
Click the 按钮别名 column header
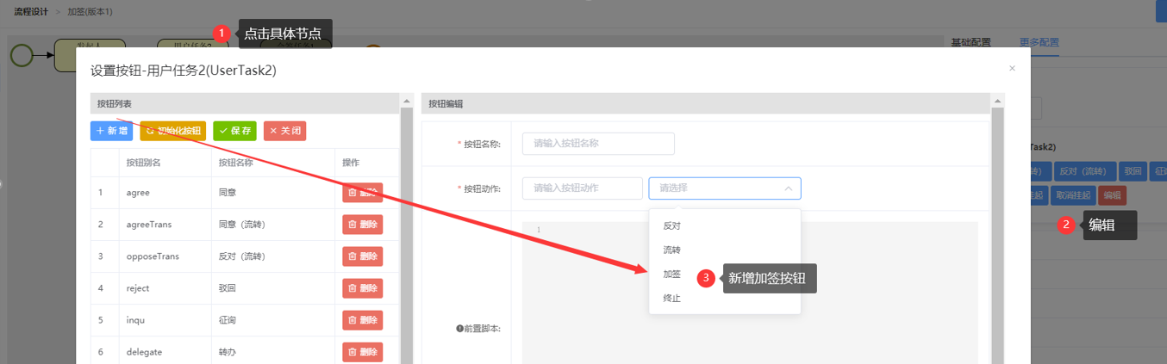point(165,163)
